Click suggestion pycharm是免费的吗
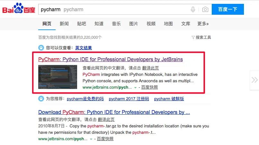The width and height of the screenshot is (259, 145). pos(85,99)
